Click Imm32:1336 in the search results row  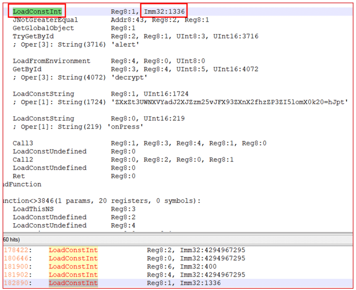[x=200, y=283]
